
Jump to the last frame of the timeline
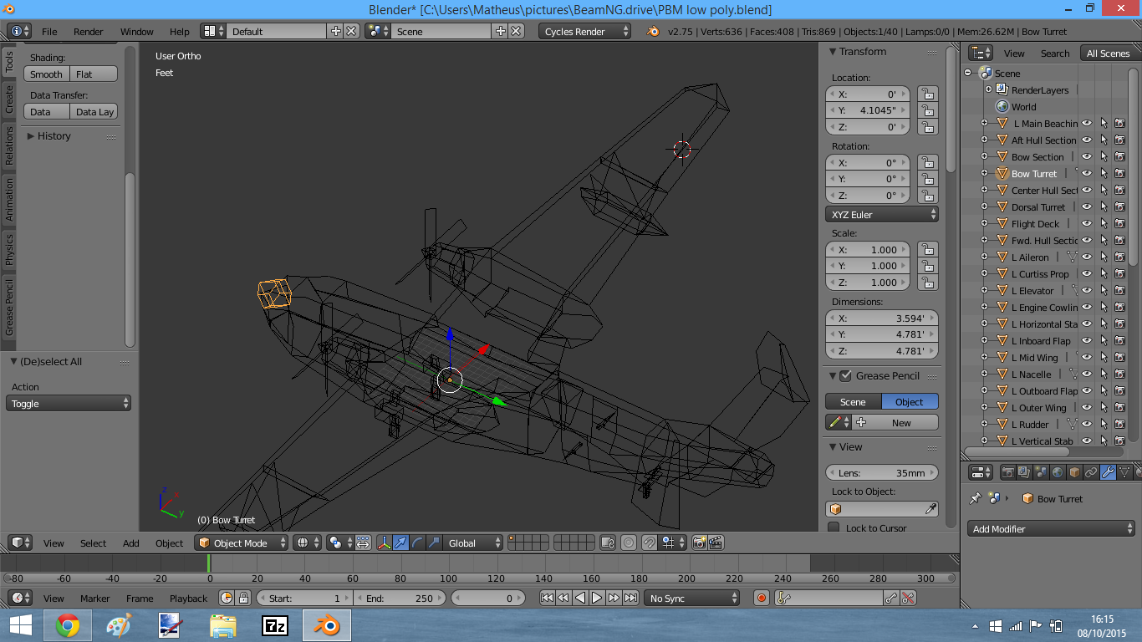(630, 598)
